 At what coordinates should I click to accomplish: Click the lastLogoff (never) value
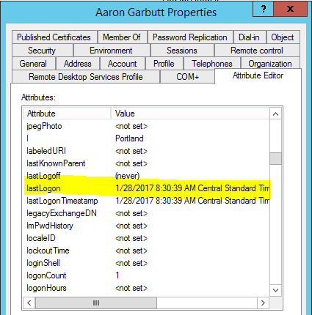pyautogui.click(x=127, y=176)
